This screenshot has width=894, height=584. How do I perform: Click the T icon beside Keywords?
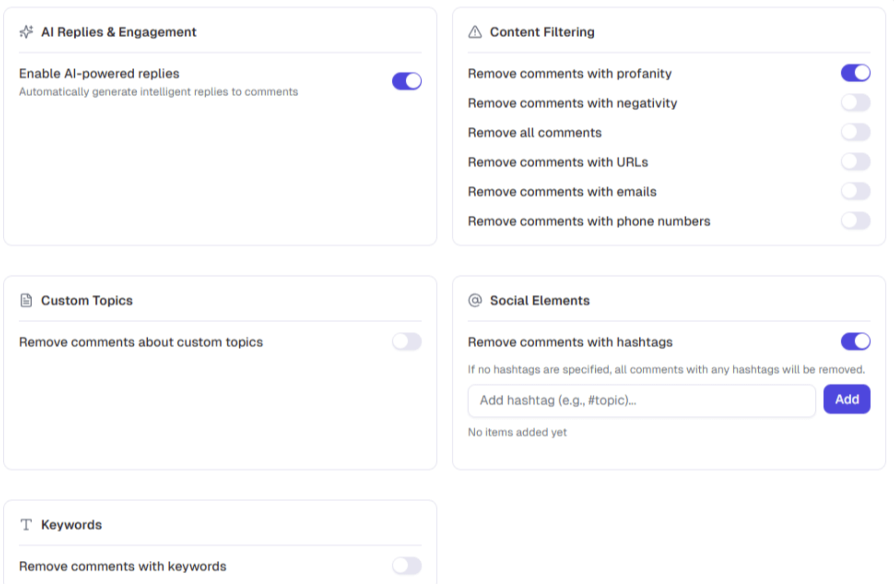26,524
